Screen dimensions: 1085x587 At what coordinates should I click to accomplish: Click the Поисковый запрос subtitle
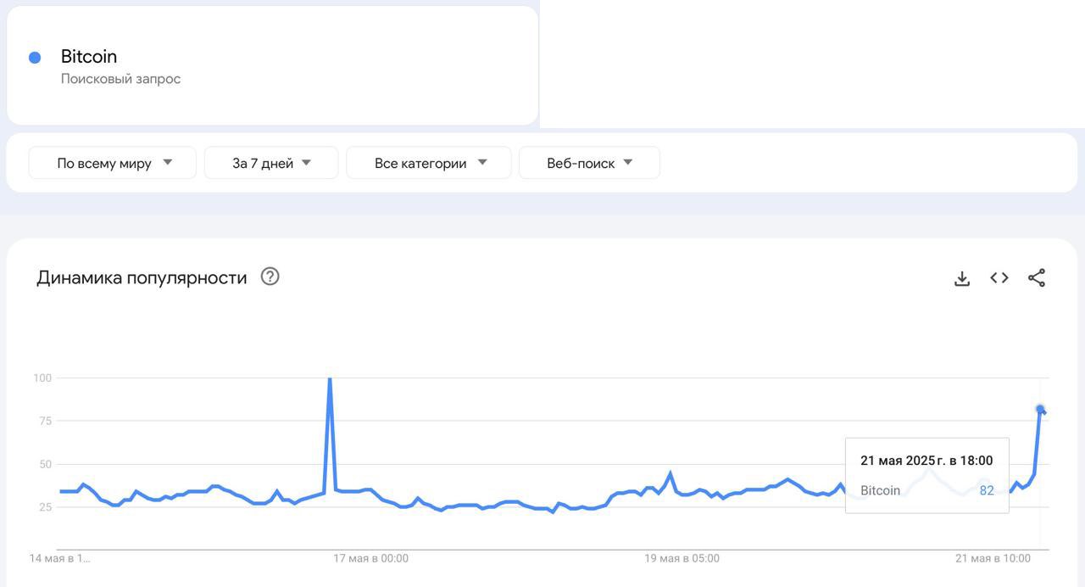tap(120, 79)
